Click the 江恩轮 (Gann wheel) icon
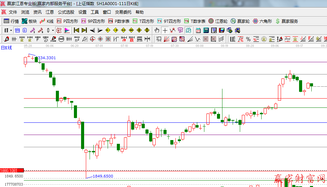The image size is (327, 187). tap(211, 21)
